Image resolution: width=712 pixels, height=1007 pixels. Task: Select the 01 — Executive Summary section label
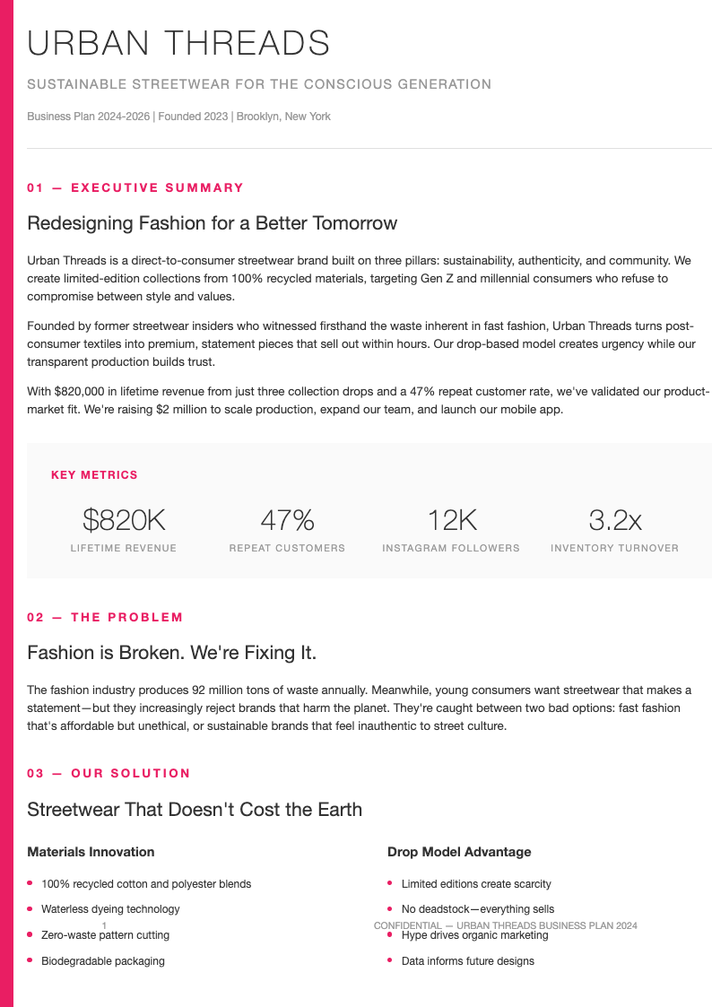point(135,187)
